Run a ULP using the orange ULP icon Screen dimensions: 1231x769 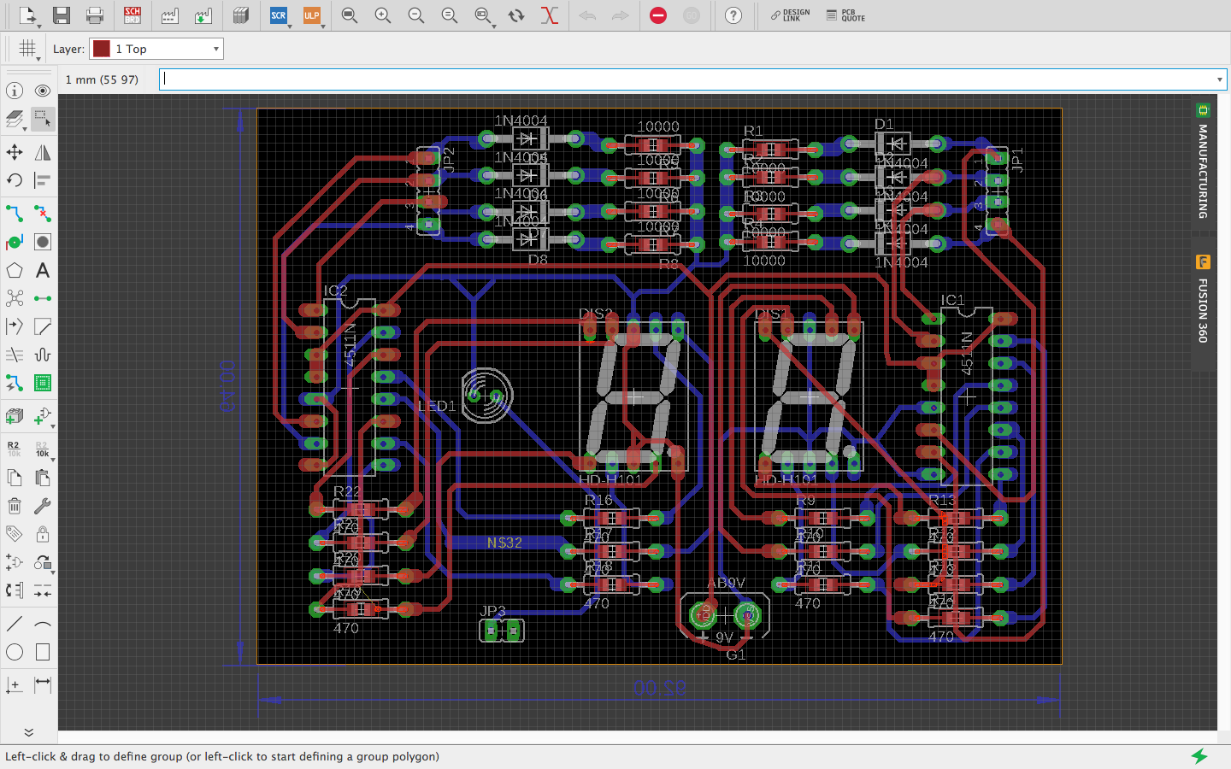[x=311, y=15]
